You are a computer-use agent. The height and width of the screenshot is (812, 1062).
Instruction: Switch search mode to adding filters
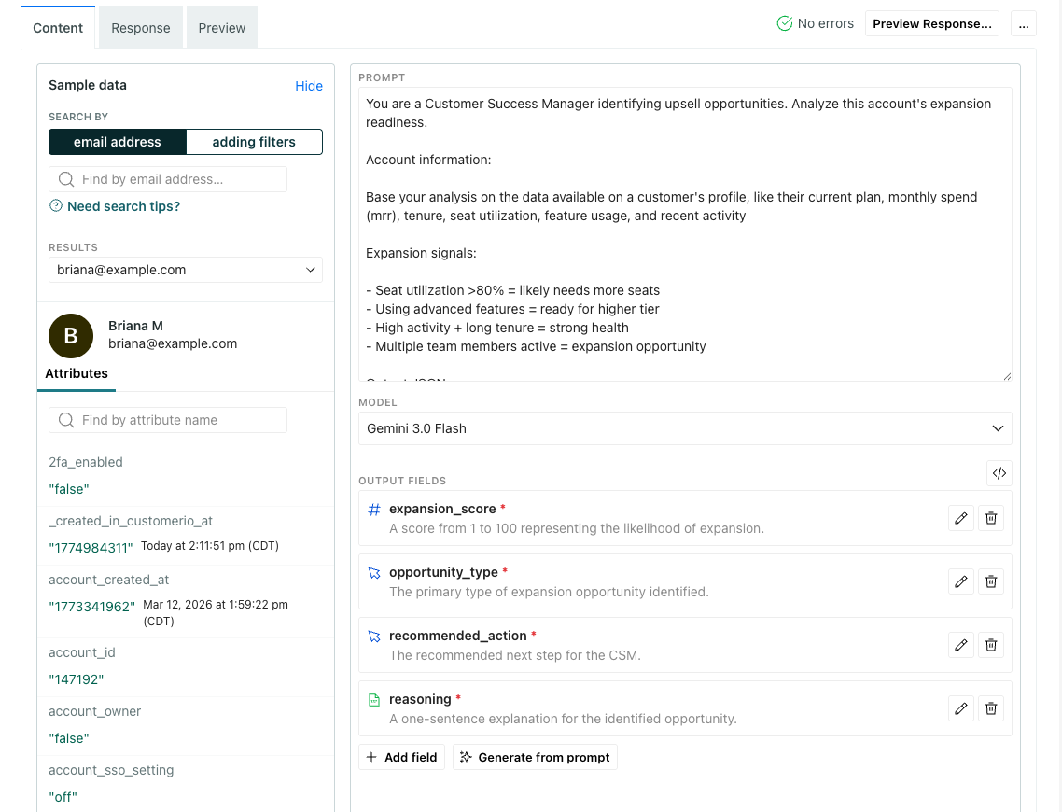254,142
